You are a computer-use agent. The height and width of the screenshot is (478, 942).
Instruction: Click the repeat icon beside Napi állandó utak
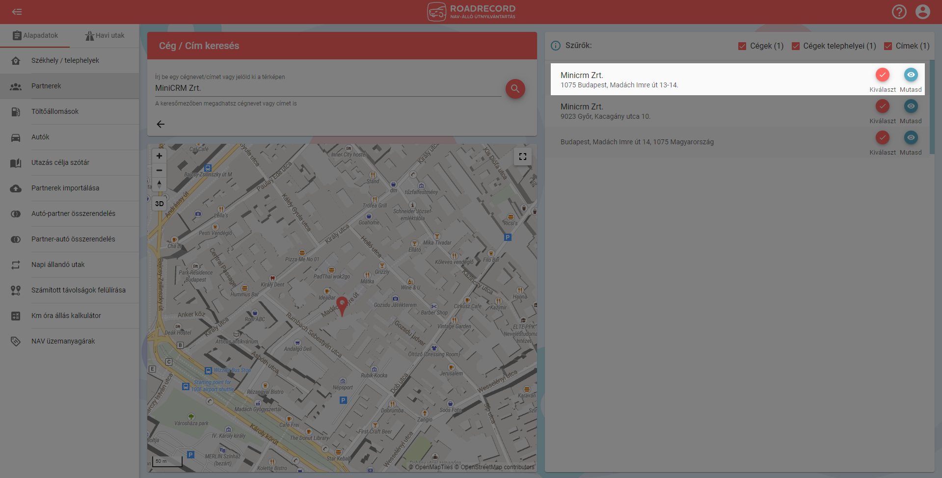coord(16,265)
